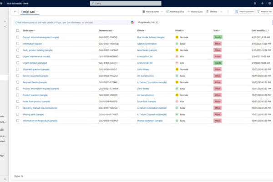Check the row for Information request
This screenshot has height=182, width=273.
[18, 44]
